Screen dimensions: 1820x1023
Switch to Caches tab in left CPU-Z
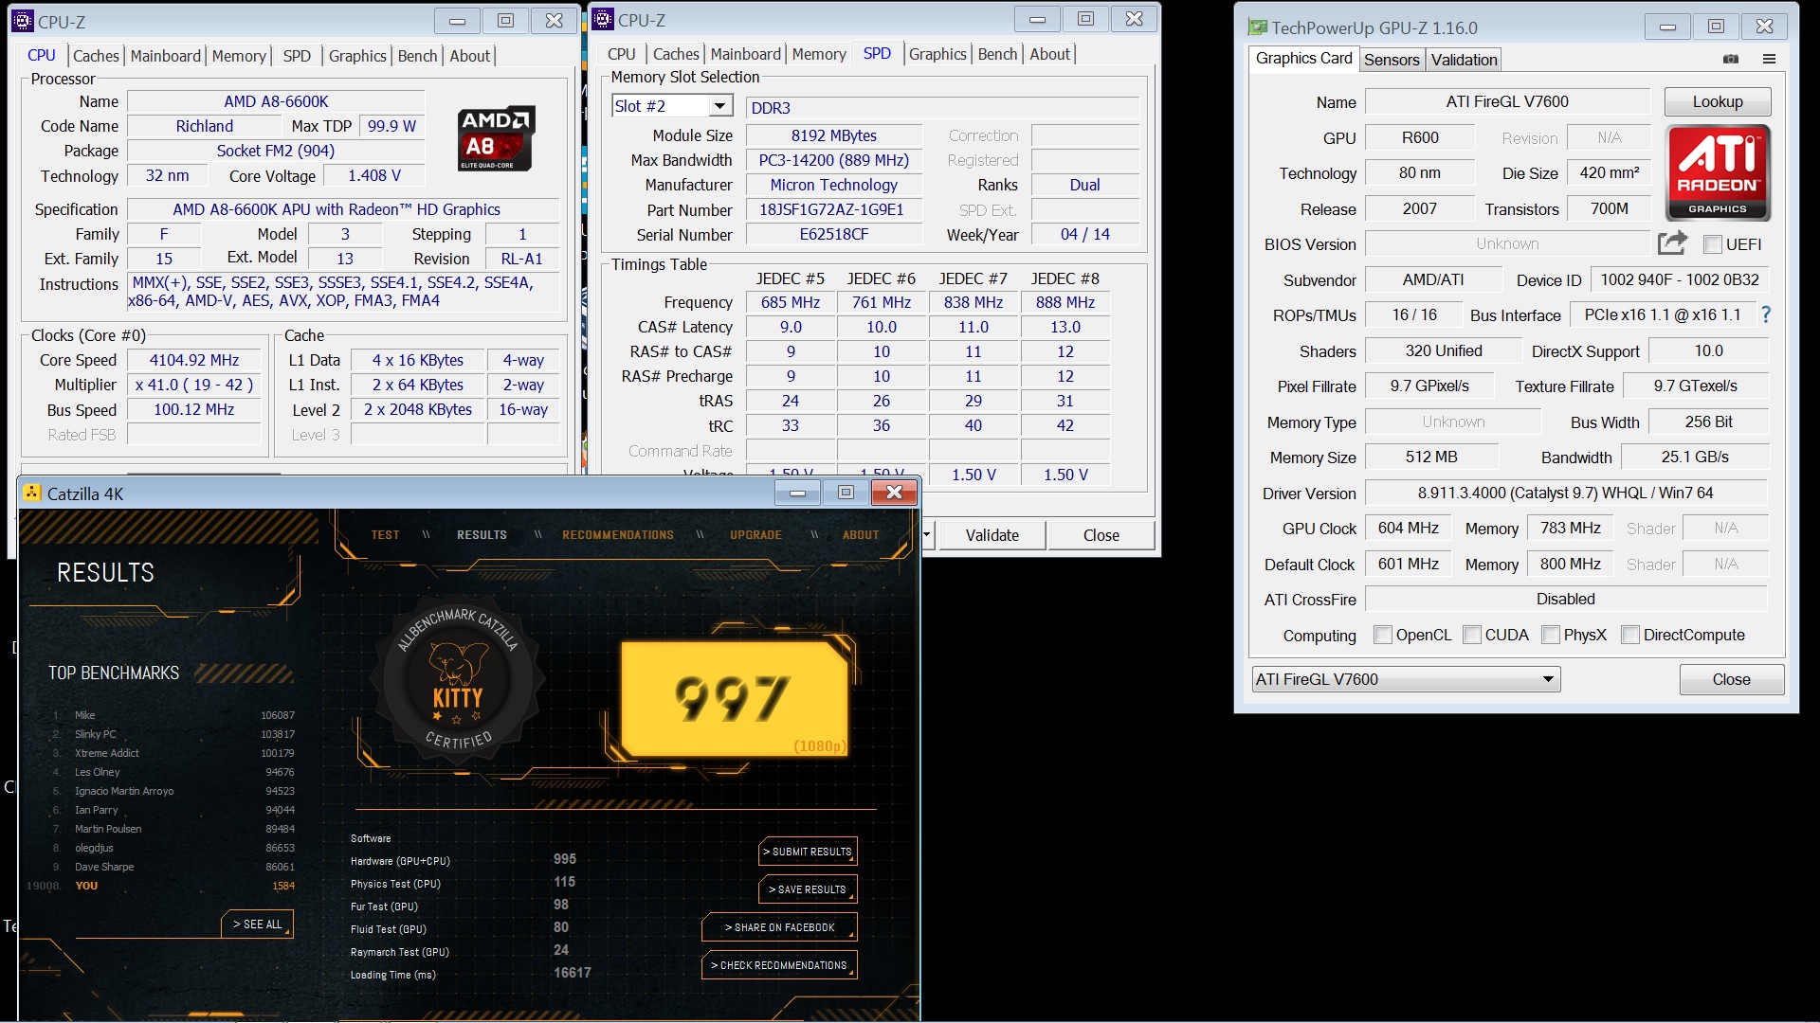coord(96,56)
